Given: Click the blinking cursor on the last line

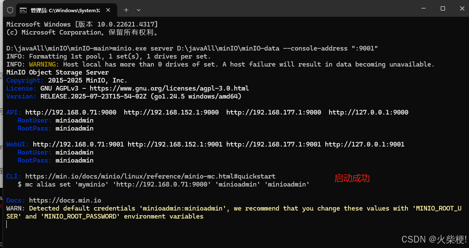Looking at the screenshot, I should coord(7,224).
